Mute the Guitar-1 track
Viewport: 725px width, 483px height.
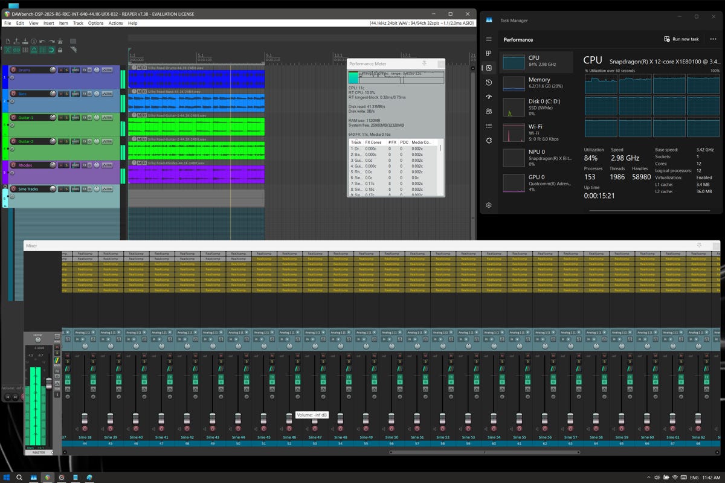tap(60, 118)
